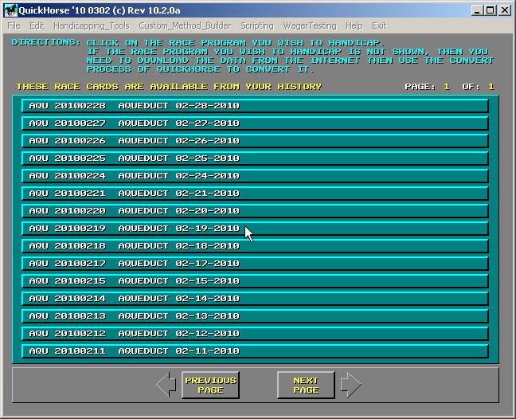Pick the Aqueduct 02-20-2010 race program

point(254,211)
